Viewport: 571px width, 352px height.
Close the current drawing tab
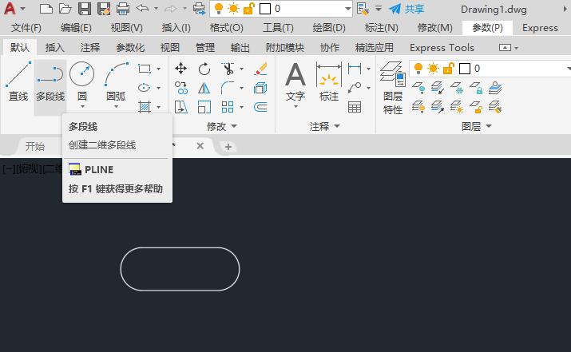200,146
